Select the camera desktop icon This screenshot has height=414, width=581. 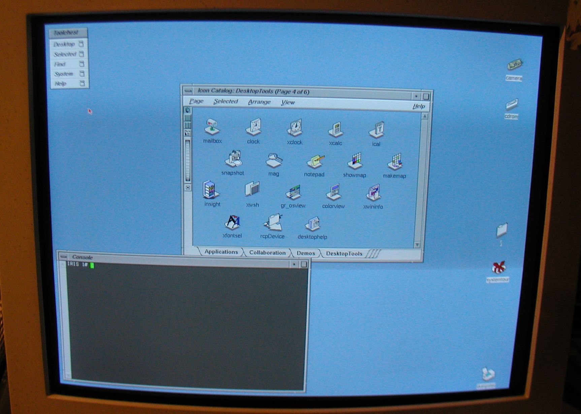pos(514,65)
